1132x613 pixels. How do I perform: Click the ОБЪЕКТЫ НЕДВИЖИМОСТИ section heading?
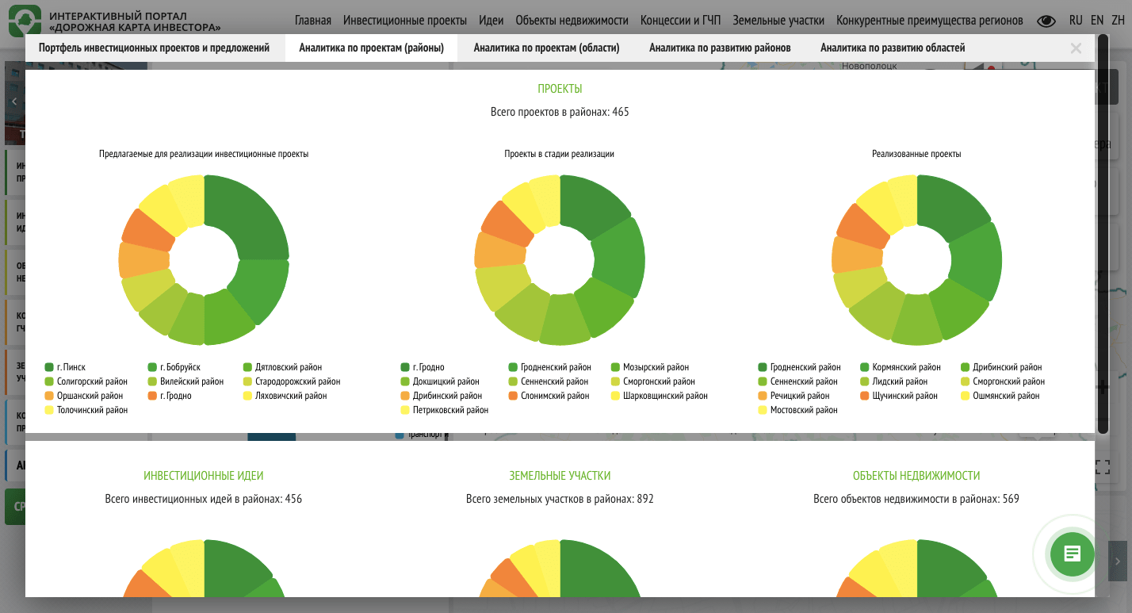(916, 476)
